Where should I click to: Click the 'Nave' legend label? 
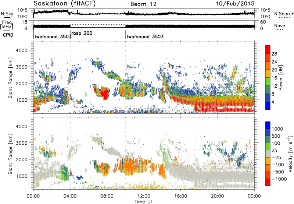[279, 26]
